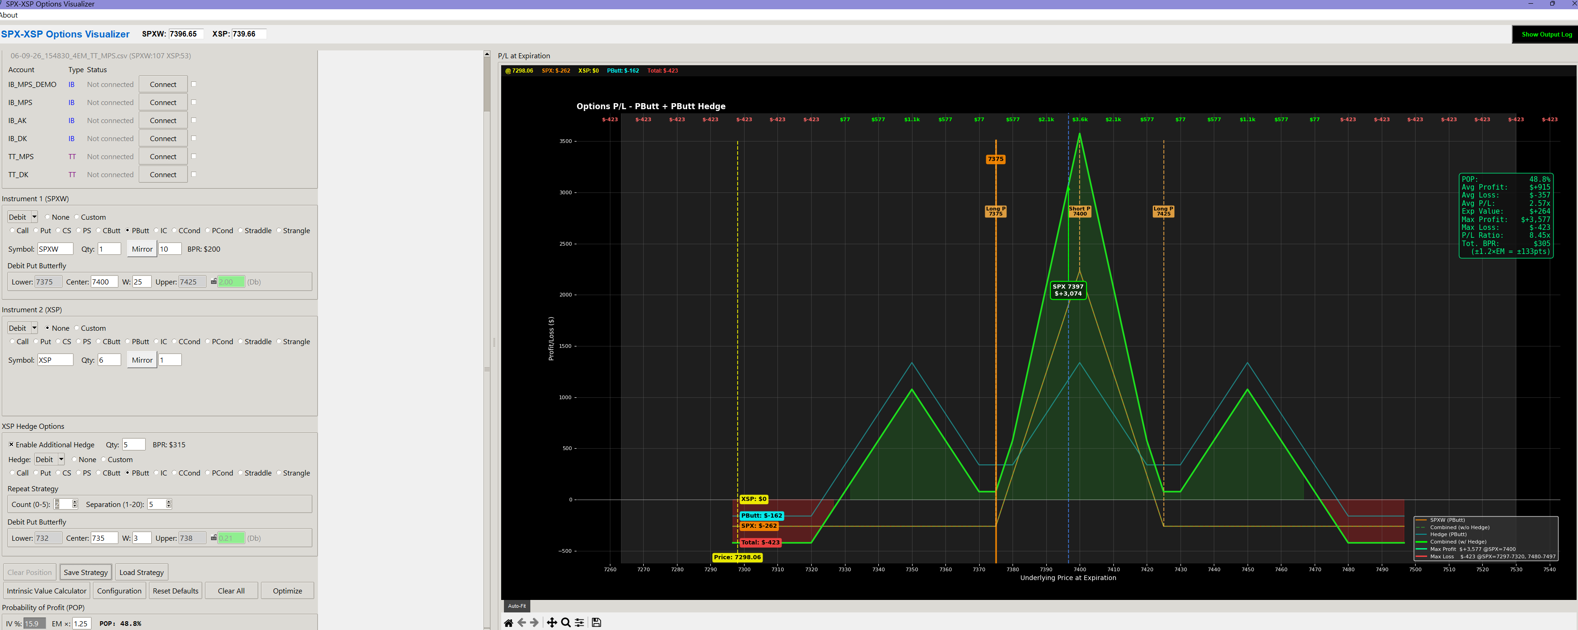Click the Auto-Fit chart tab
Viewport: 1578px width, 630px height.
click(516, 606)
